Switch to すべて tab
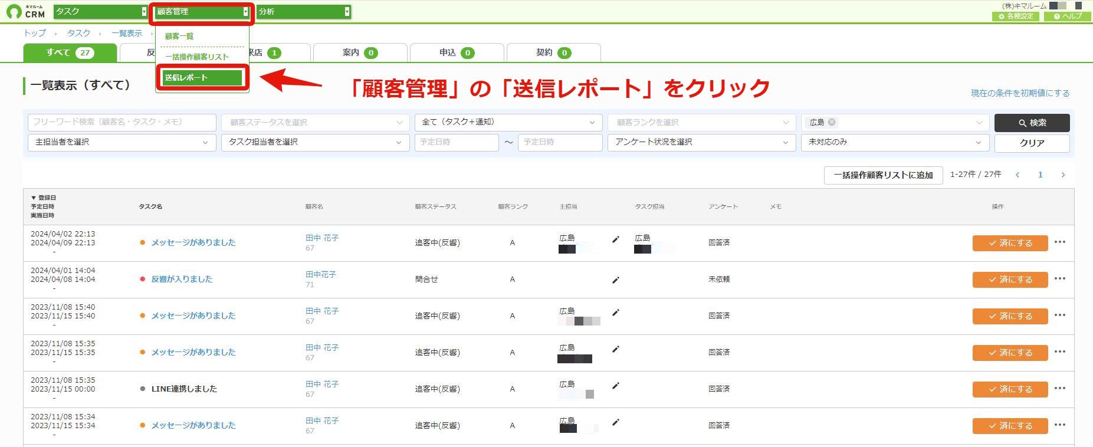1093x447 pixels. 70,52
